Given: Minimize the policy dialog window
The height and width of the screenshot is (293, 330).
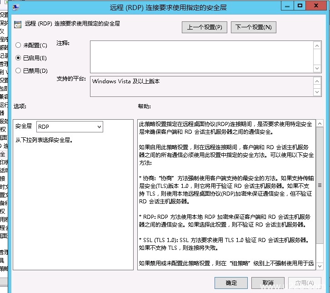Looking at the screenshot, I should point(287,6).
